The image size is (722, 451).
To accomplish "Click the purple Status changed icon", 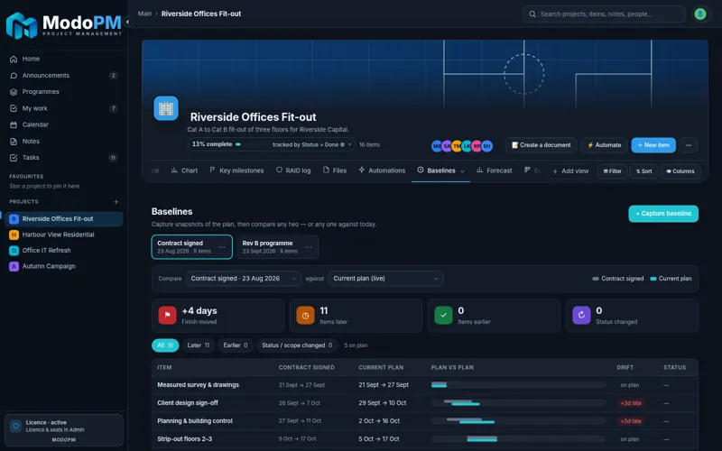I will pyautogui.click(x=581, y=315).
